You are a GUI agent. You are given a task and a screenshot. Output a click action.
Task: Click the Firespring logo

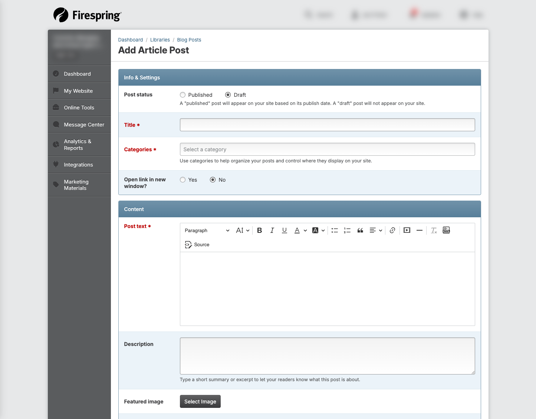tap(88, 15)
